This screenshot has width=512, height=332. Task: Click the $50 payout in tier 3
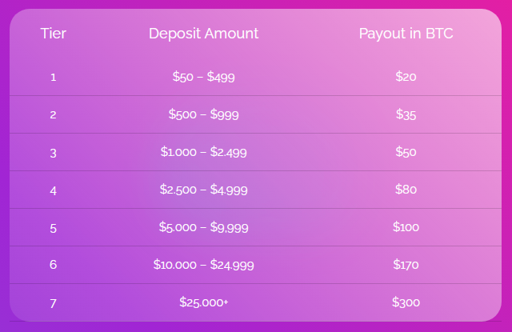[x=406, y=152]
